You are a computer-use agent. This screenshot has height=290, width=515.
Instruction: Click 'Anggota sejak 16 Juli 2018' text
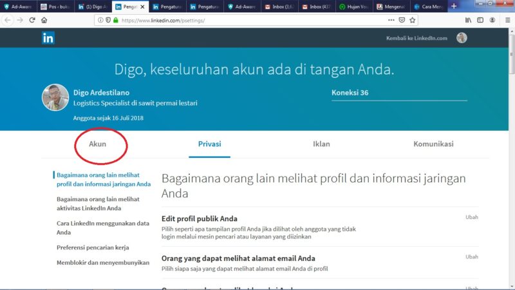click(108, 118)
